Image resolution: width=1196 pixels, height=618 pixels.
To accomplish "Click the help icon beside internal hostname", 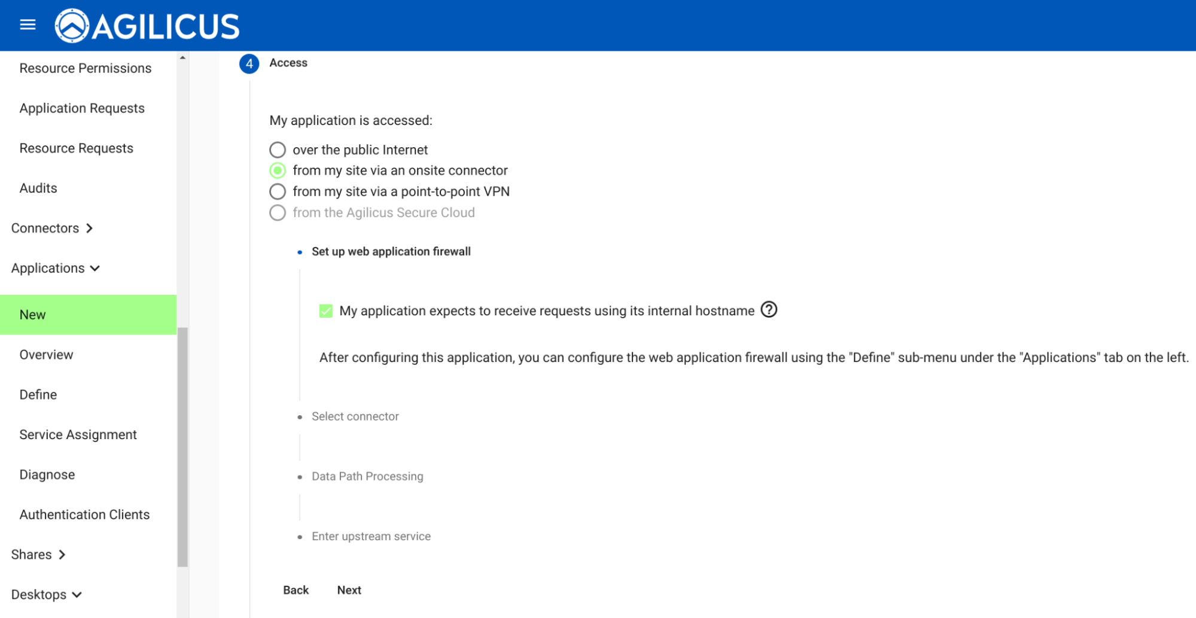I will 768,310.
